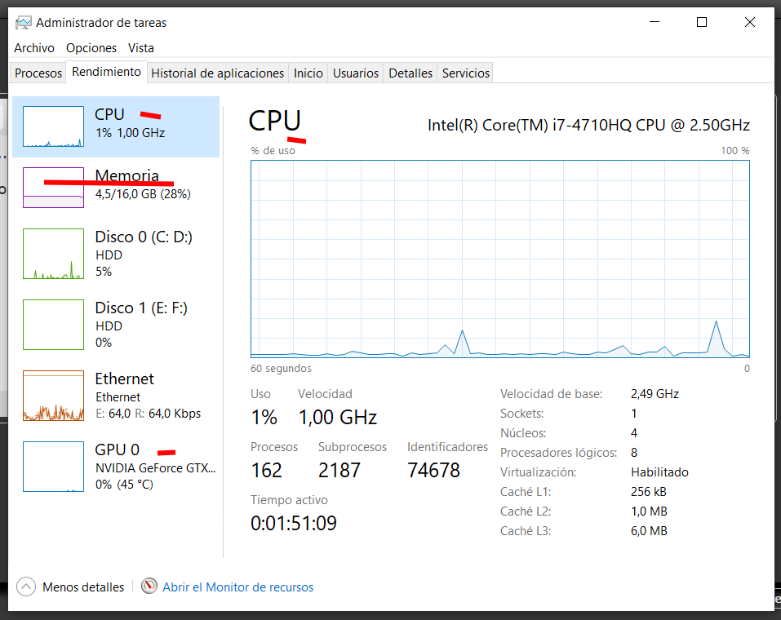The width and height of the screenshot is (781, 620).
Task: Switch to the Detalles tab
Action: click(x=410, y=73)
